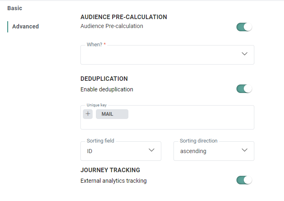Click the When? dropdown chevron arrow
The width and height of the screenshot is (284, 201).
coord(245,54)
